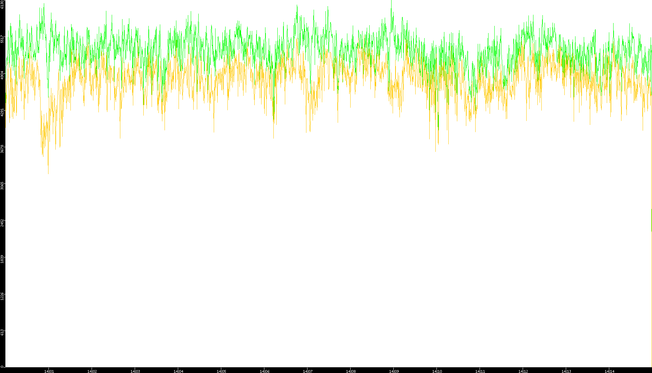Select the 14:10 time axis label

(437, 371)
